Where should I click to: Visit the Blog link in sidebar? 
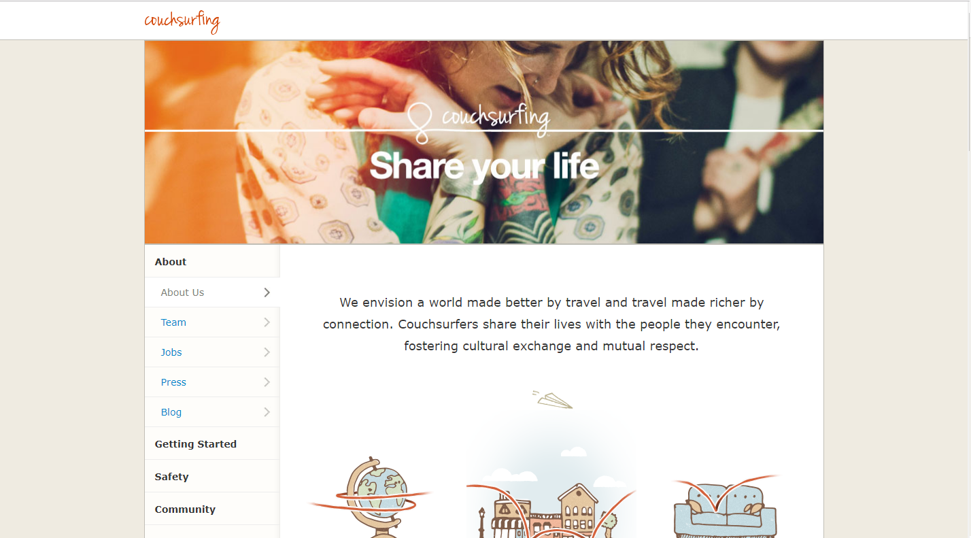[x=171, y=412]
